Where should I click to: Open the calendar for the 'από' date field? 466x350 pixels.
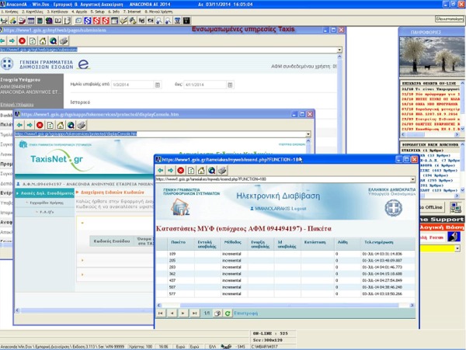pyautogui.click(x=158, y=85)
